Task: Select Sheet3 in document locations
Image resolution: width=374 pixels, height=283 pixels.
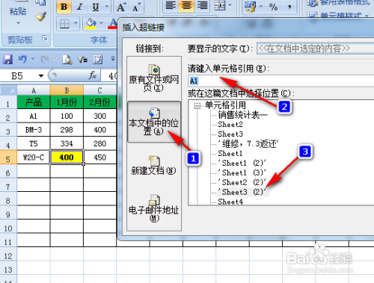Action: pyautogui.click(x=230, y=134)
